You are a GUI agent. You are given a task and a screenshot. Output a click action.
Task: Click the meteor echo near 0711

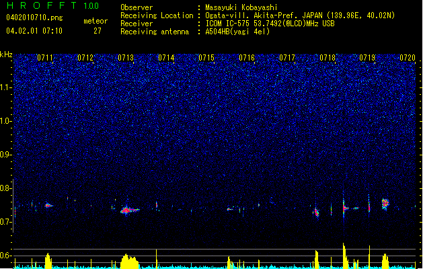(x=48, y=206)
